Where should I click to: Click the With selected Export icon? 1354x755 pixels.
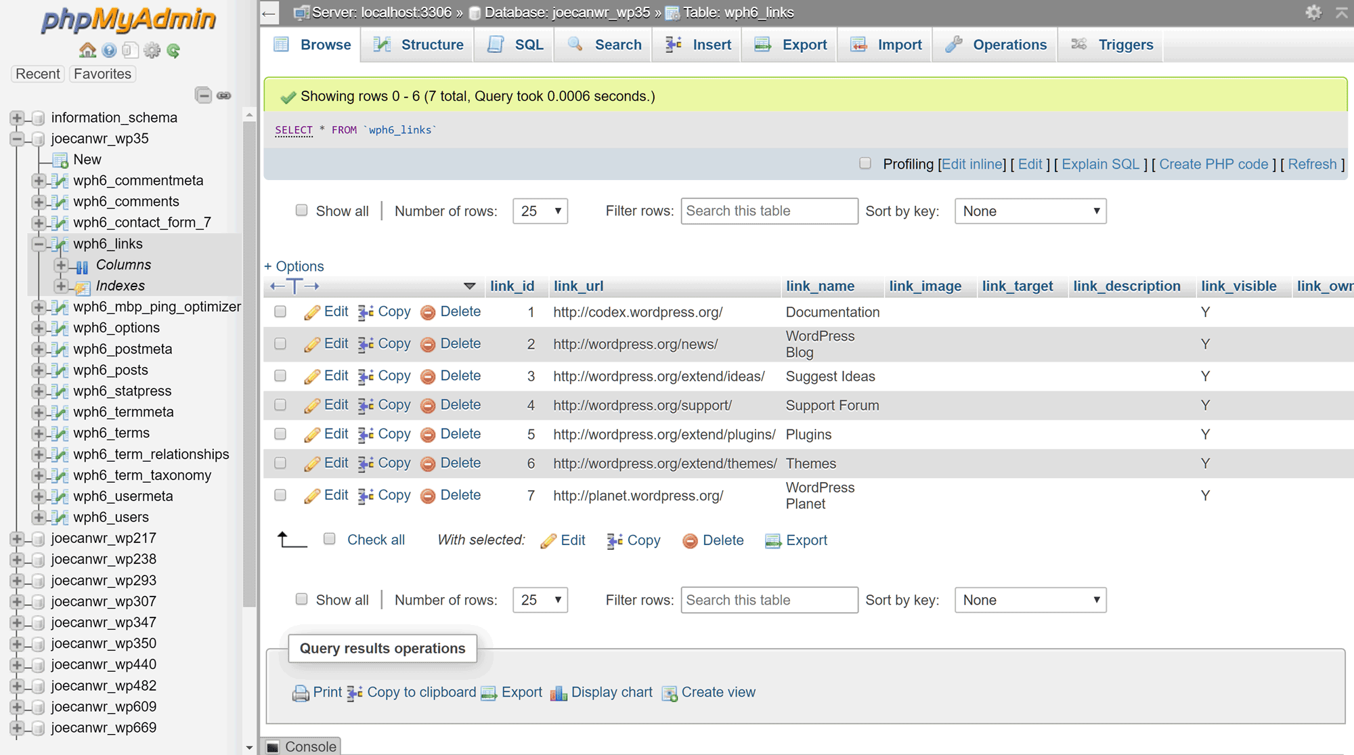click(x=772, y=540)
